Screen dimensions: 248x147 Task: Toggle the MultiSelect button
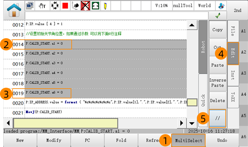click(188, 140)
